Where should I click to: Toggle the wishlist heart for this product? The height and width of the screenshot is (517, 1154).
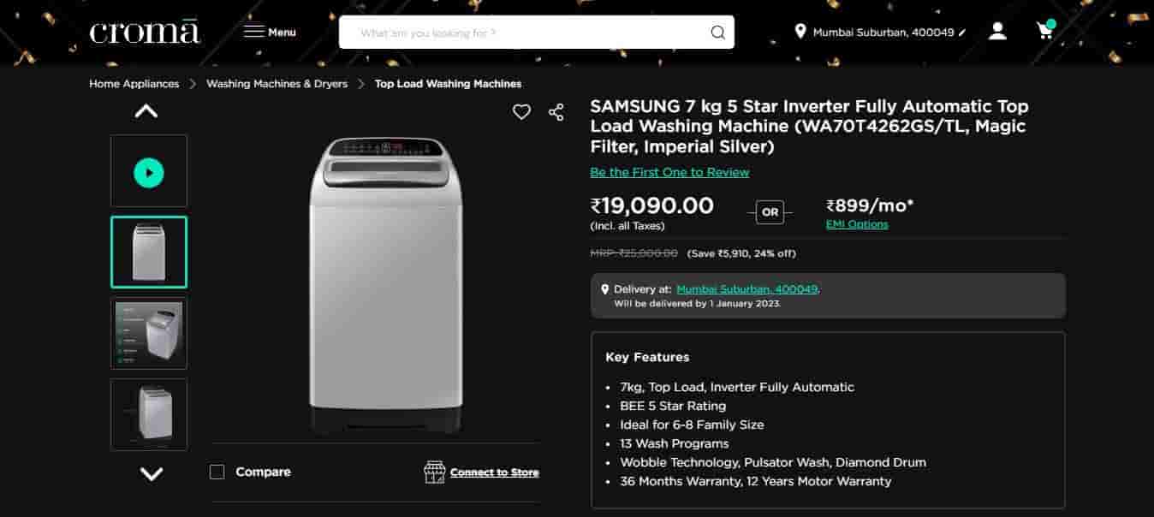[521, 110]
